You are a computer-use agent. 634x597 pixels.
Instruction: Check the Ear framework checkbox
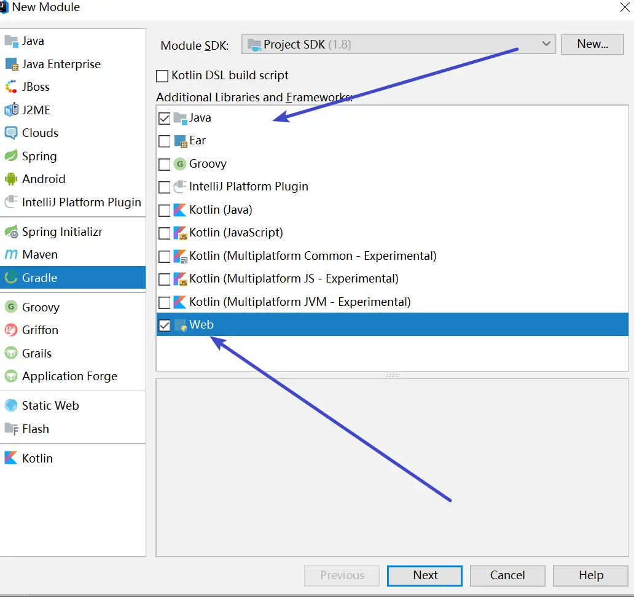coord(164,141)
